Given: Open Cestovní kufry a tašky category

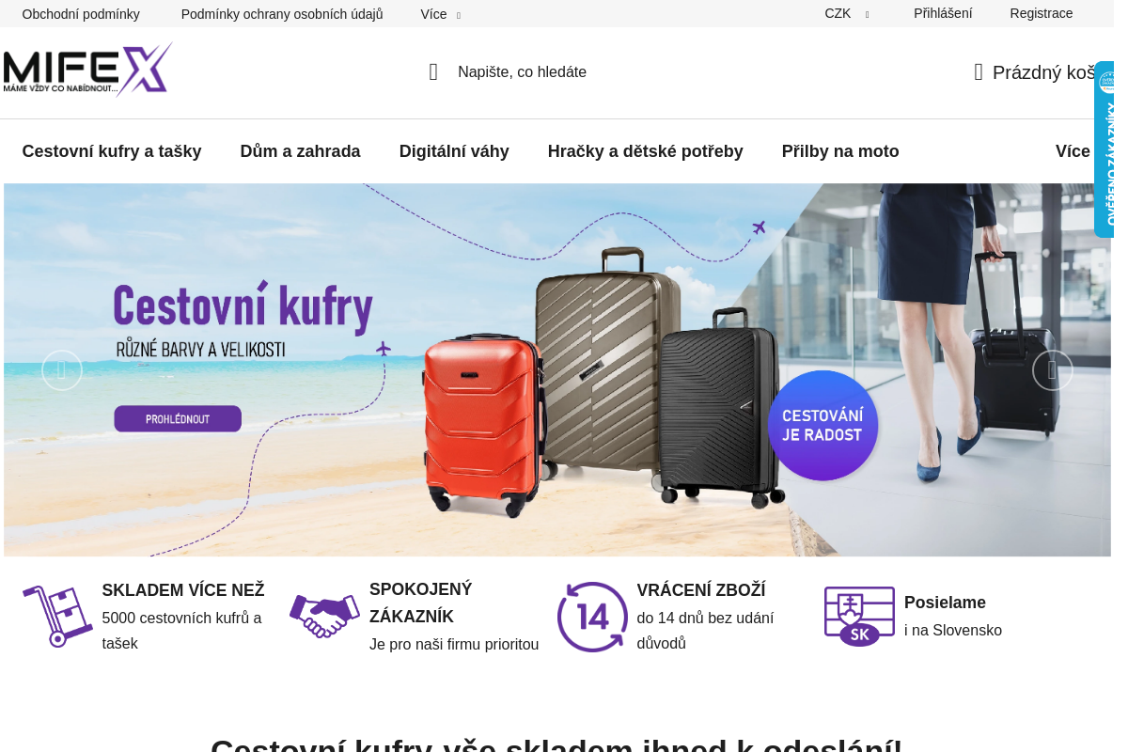Looking at the screenshot, I should point(112,151).
